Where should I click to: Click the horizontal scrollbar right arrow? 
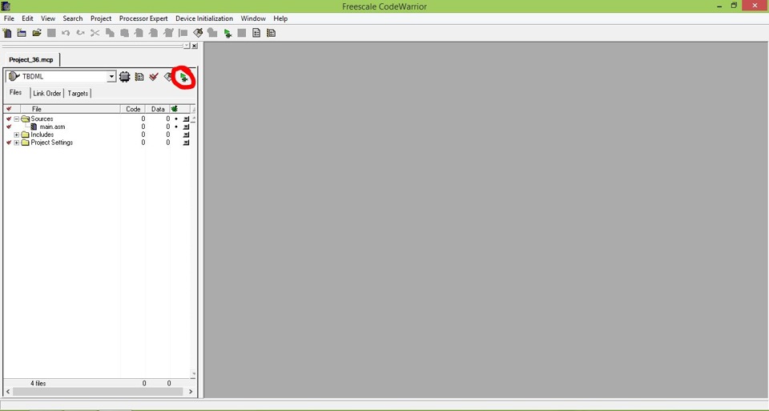pos(191,392)
